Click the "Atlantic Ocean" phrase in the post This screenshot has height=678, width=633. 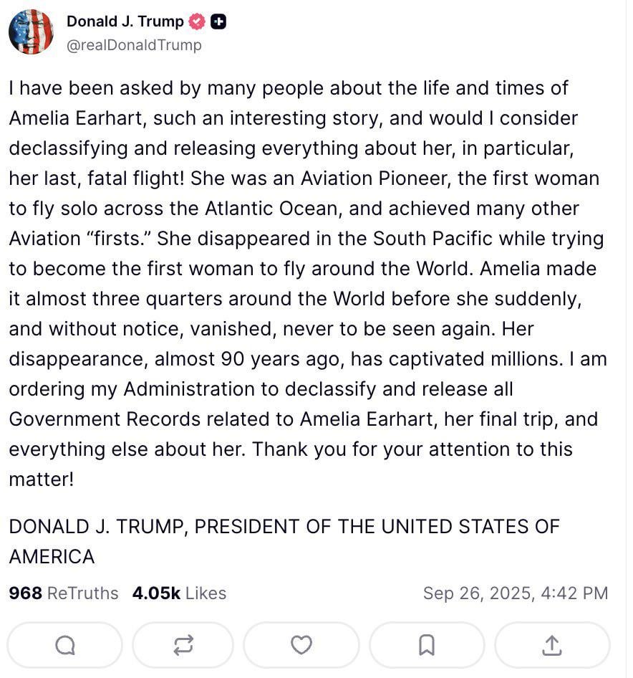coord(274,209)
